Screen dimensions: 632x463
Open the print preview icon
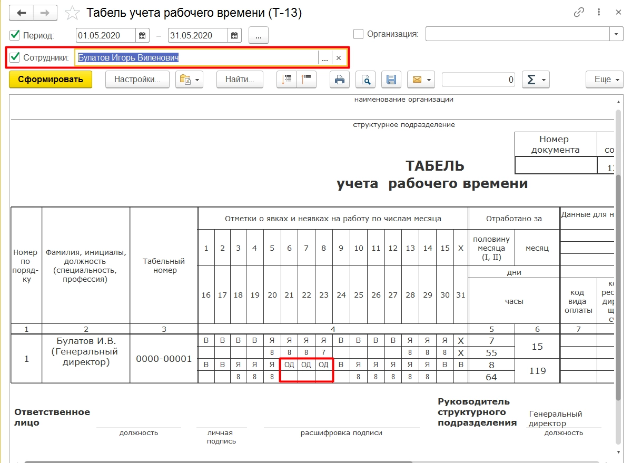point(366,80)
